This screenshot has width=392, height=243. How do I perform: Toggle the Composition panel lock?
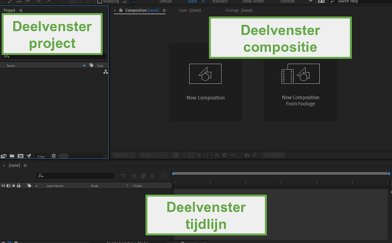[121, 10]
